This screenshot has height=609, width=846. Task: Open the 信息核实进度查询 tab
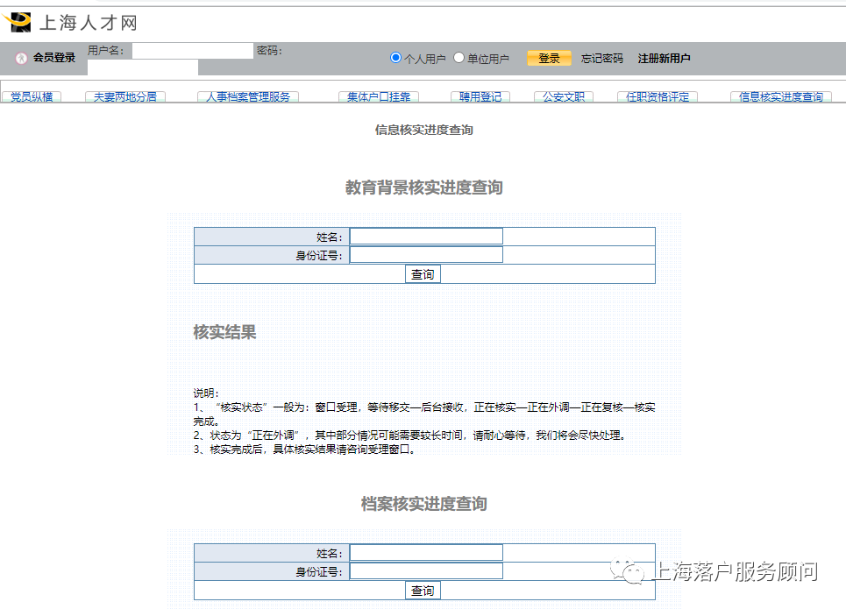click(x=781, y=96)
